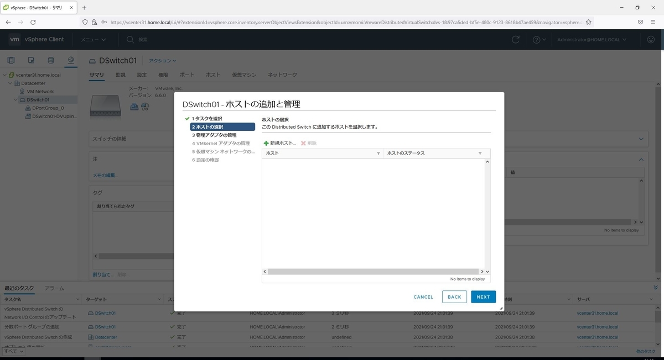Click the 他のタスク link at bottom right
This screenshot has height=360, width=664.
(x=646, y=351)
